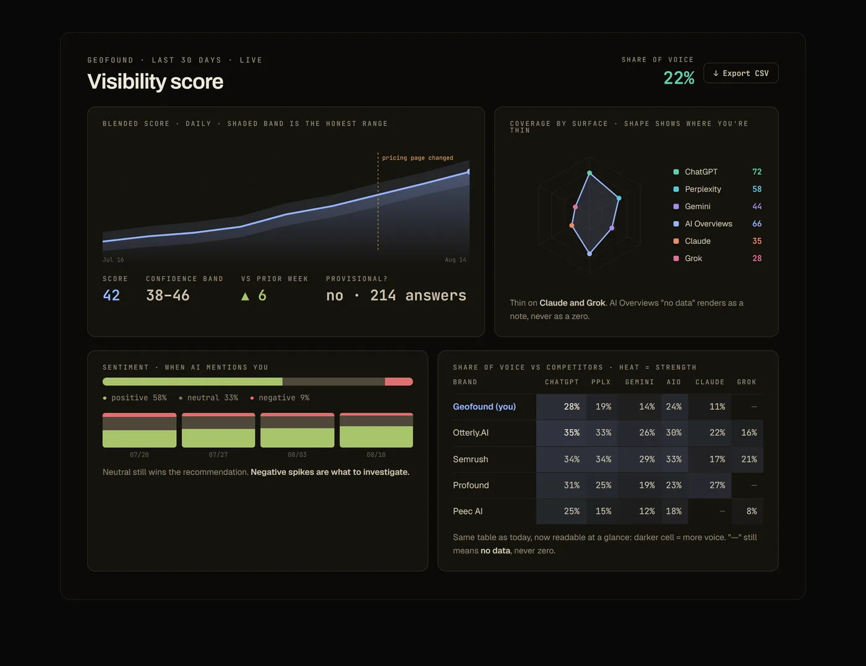Select the ChatGPT green legend swatch
The width and height of the screenshot is (866, 666).
pos(676,172)
